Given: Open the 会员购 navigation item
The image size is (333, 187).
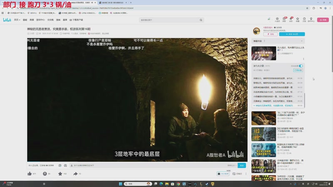Looking at the screenshot, I should [x=50, y=20].
